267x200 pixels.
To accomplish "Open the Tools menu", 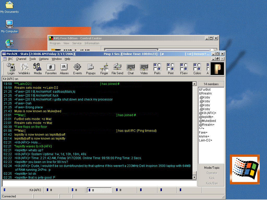I will pos(33,59).
